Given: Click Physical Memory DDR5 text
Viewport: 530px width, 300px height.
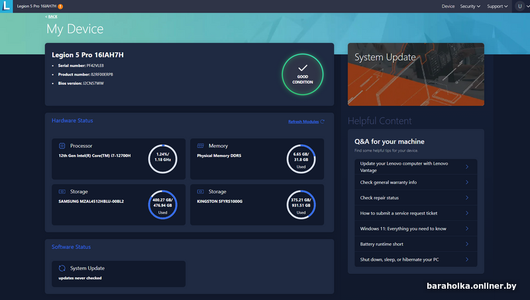Looking at the screenshot, I should (219, 156).
